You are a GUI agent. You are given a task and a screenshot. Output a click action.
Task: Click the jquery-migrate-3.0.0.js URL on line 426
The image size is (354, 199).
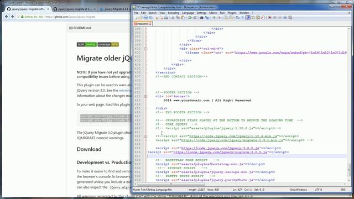[x=220, y=152]
